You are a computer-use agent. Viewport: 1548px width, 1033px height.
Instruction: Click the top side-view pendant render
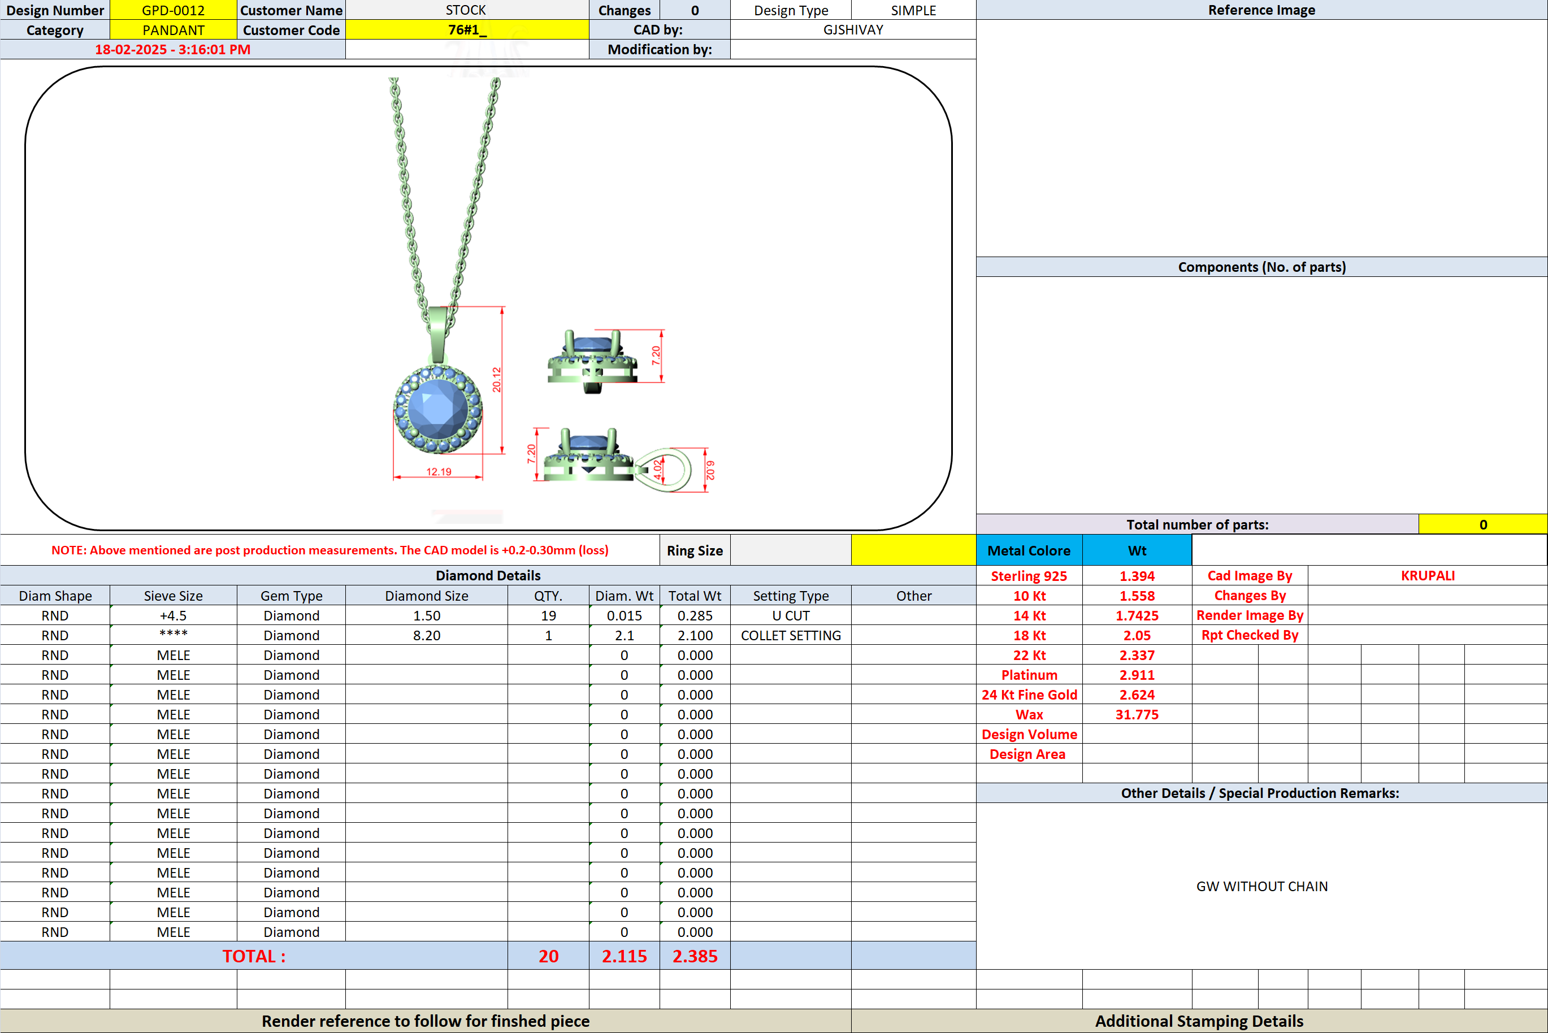coord(592,361)
